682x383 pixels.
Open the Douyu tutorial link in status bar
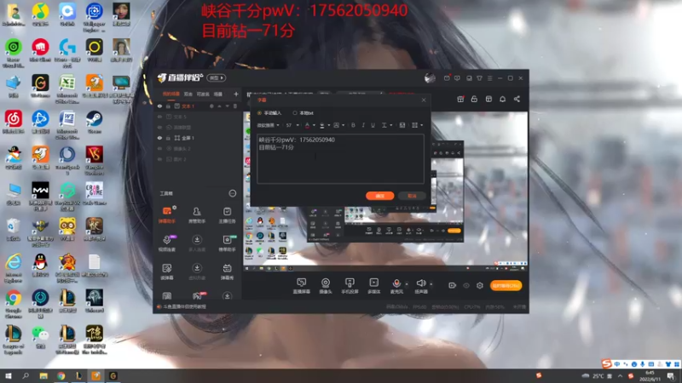pyautogui.click(x=184, y=306)
